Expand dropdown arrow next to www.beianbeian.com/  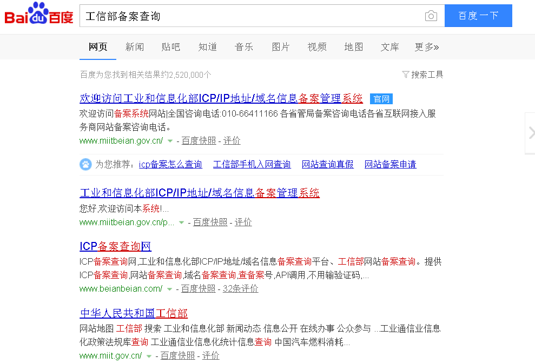click(169, 289)
